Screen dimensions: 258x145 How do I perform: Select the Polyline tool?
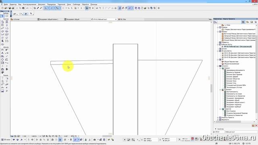point(7,60)
